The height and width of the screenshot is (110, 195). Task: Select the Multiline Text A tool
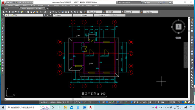point(2,71)
